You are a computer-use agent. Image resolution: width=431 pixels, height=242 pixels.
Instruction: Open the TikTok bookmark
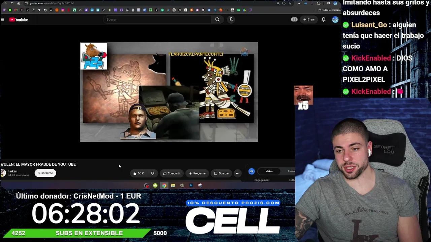28,10
